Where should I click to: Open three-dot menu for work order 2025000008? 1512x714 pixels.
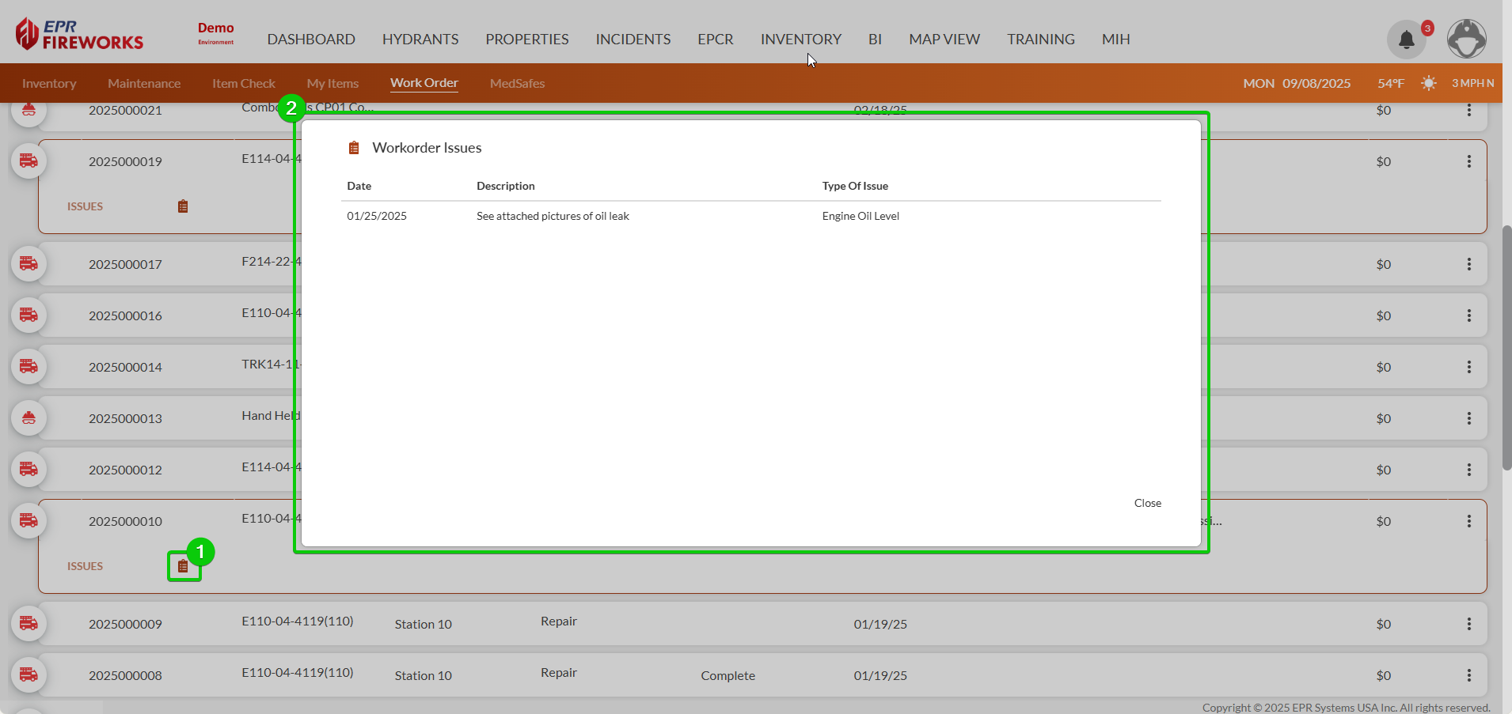1468,675
